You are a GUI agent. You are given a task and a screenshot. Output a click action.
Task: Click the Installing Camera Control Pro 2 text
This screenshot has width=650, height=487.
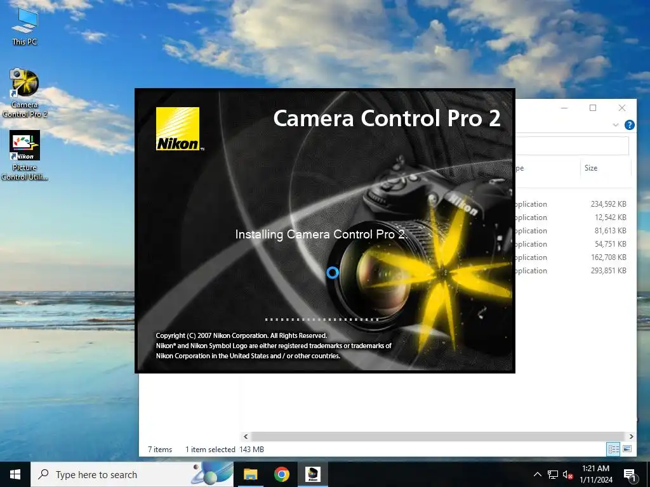click(x=321, y=235)
